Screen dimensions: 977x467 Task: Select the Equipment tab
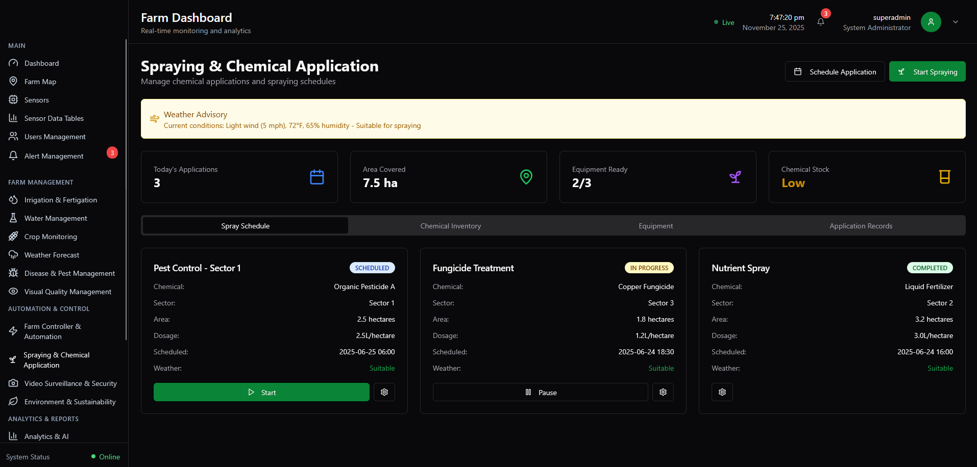point(655,226)
